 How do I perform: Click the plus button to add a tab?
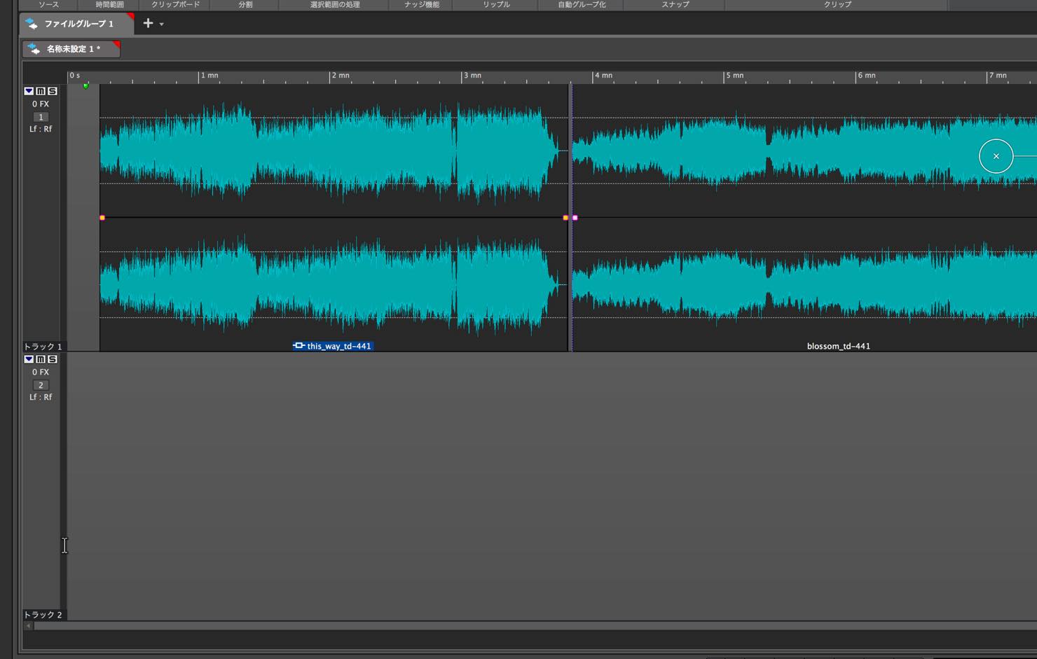tap(148, 23)
